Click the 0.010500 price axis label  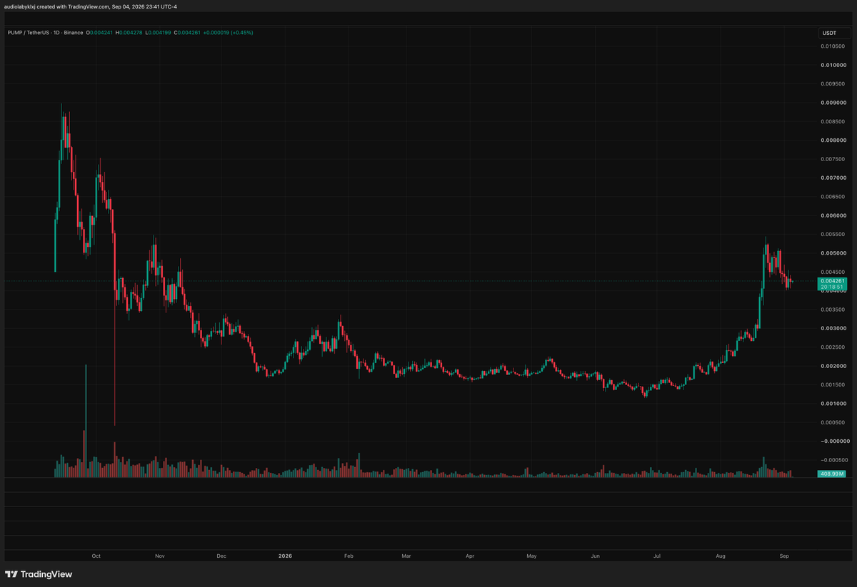(834, 46)
